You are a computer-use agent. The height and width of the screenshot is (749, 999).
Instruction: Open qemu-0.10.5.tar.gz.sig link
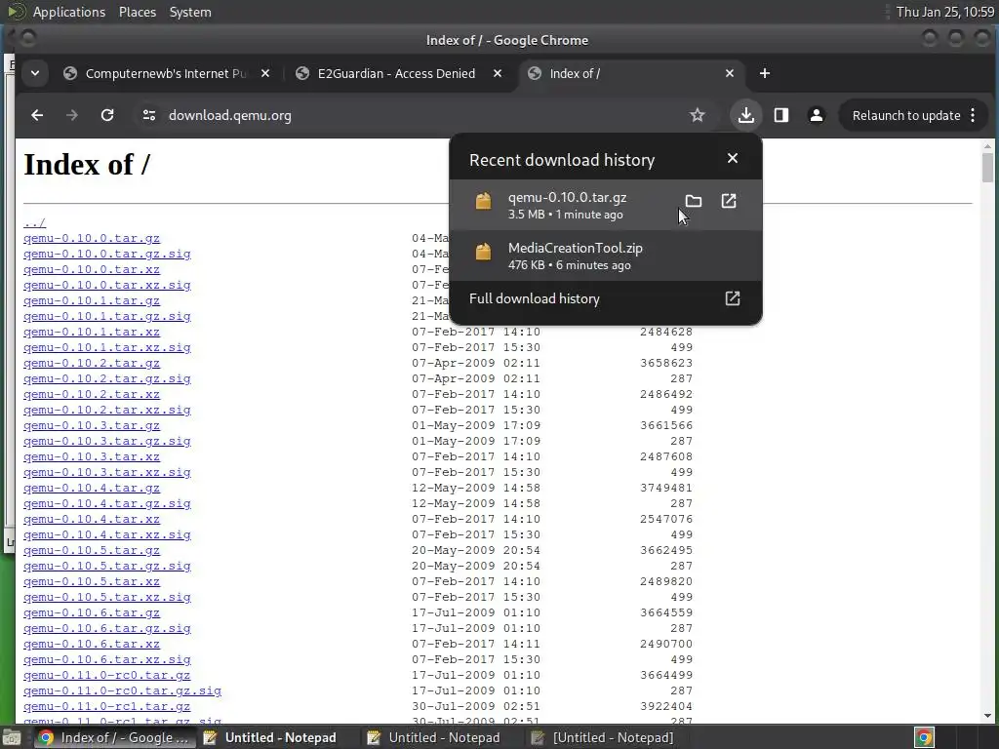tap(107, 566)
